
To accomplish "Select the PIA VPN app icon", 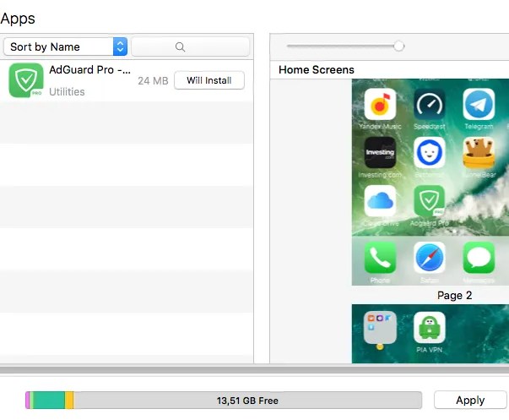I will 430,328.
